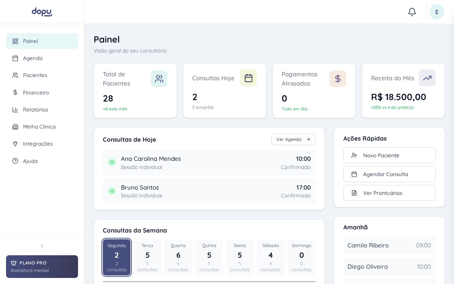Click the '+6 este mês' text
The image size is (454, 284).
[115, 109]
